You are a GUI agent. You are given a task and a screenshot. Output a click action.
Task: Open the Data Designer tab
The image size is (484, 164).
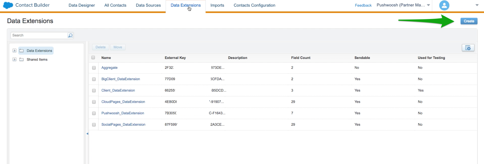coord(82,5)
